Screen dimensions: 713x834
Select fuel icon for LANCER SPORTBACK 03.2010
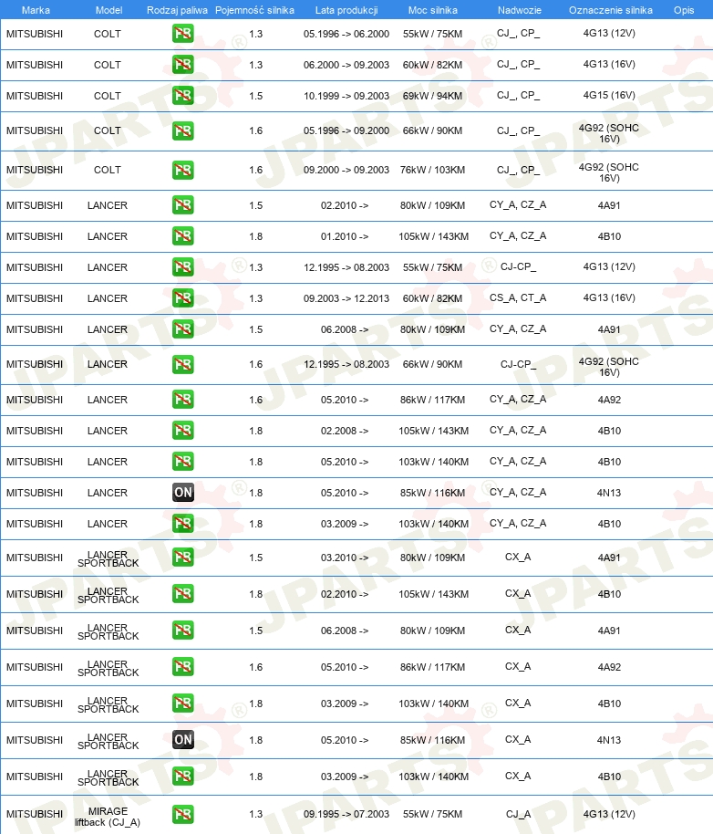click(x=182, y=557)
